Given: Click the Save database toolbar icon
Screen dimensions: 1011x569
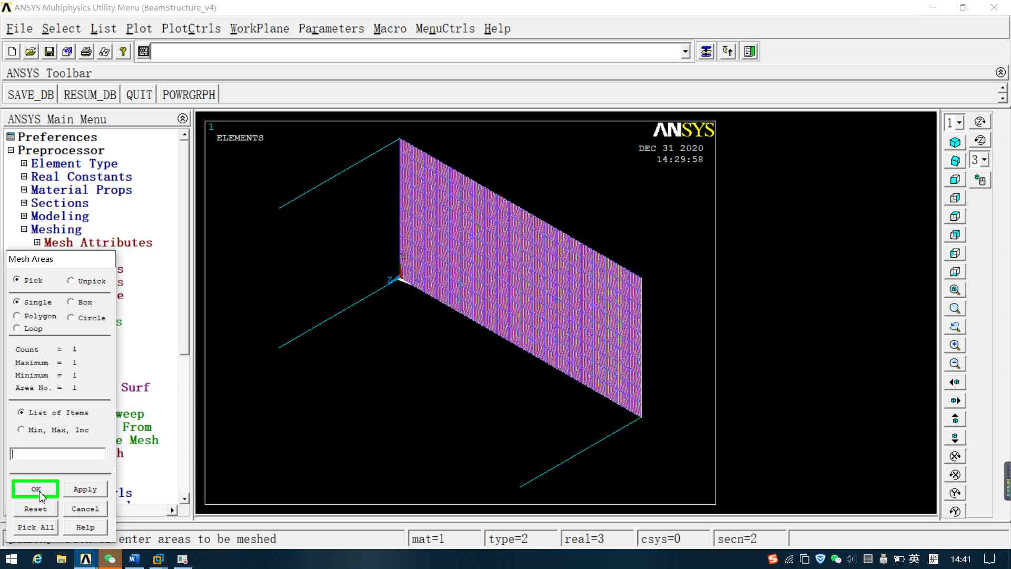Looking at the screenshot, I should [49, 52].
